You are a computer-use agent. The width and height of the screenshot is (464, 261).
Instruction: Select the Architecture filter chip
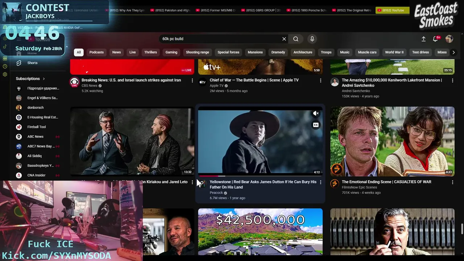point(303,52)
